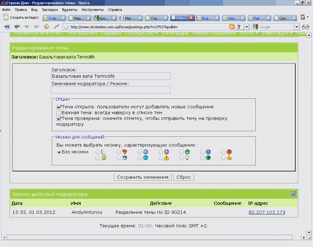The image size is (313, 247).
Task: Uncheck the Тема проверена checkbox
Action: pyautogui.click(x=59, y=119)
